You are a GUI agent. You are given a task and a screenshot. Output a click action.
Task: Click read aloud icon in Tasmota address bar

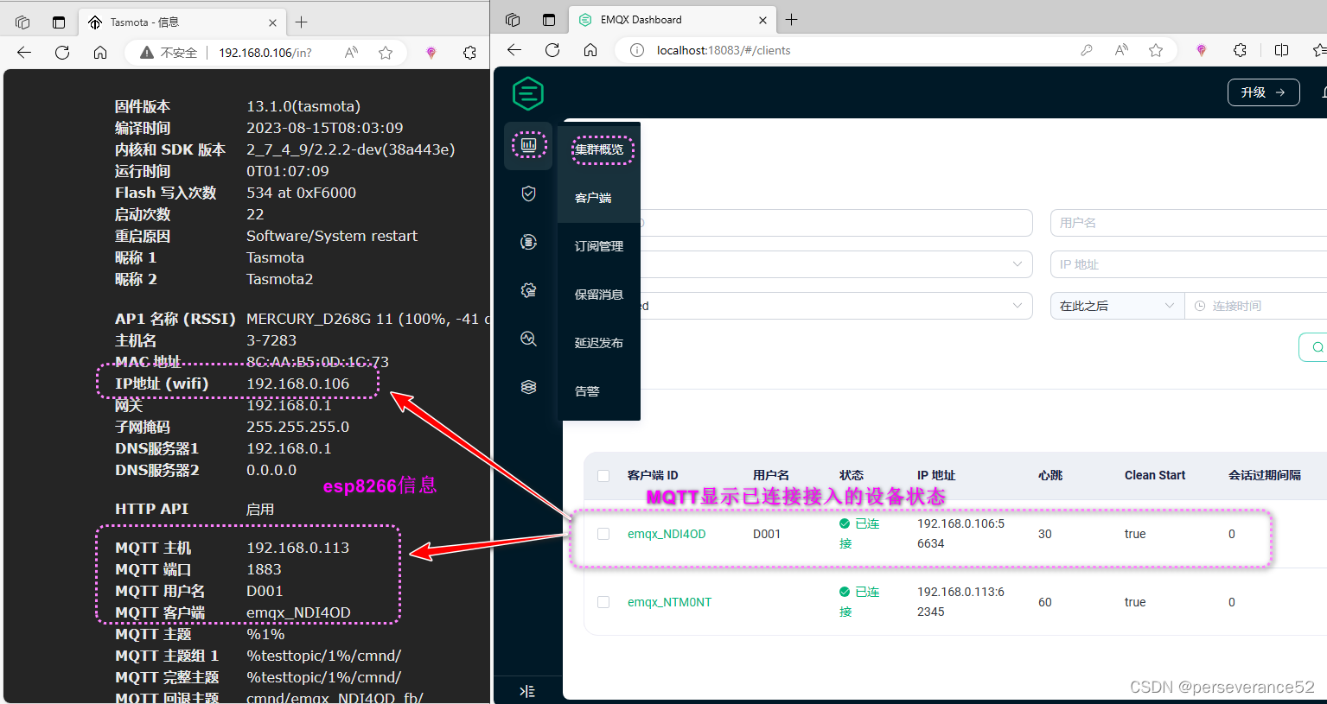click(x=351, y=53)
